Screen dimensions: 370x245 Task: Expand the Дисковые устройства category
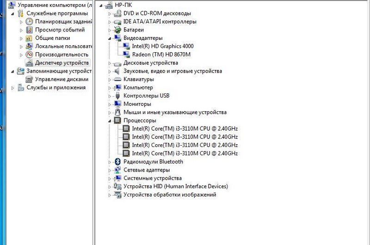[110, 63]
